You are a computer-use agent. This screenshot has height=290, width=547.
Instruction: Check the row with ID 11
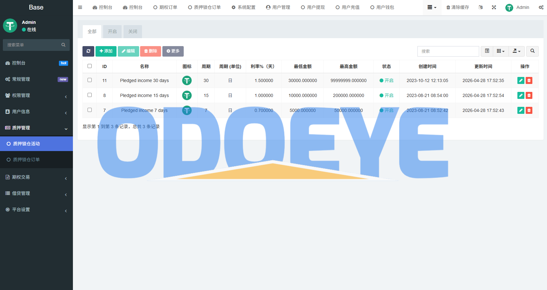tap(89, 80)
